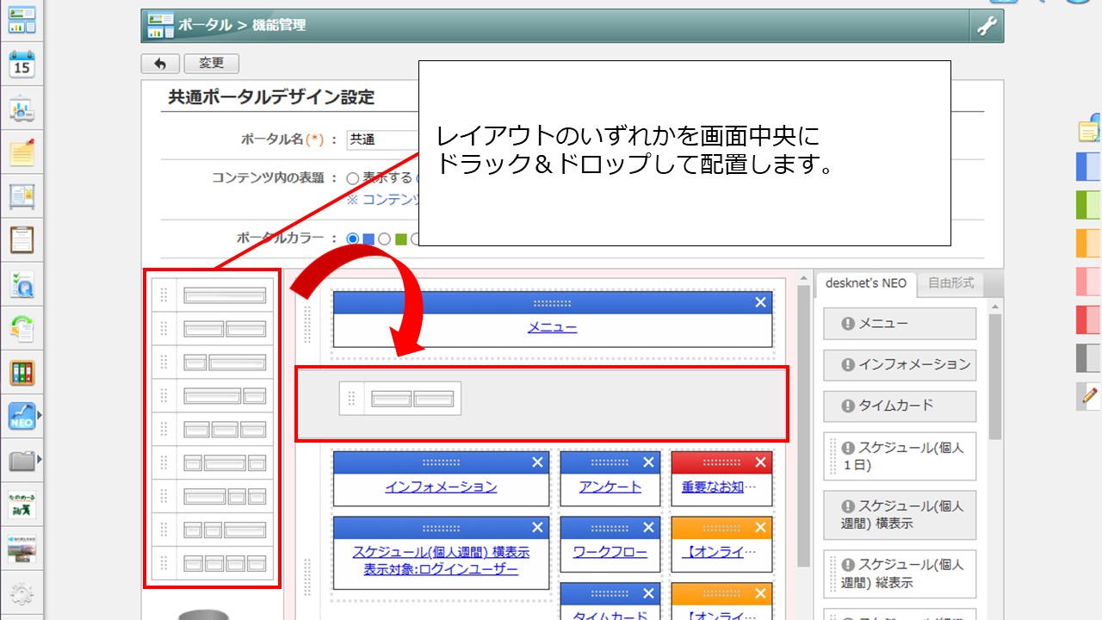Screen dimensions: 1102x620
Task: Select the blue portal color radio button
Action: pyautogui.click(x=352, y=239)
